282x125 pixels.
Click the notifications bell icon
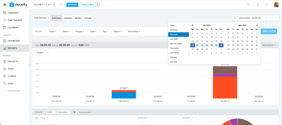click(258, 5)
